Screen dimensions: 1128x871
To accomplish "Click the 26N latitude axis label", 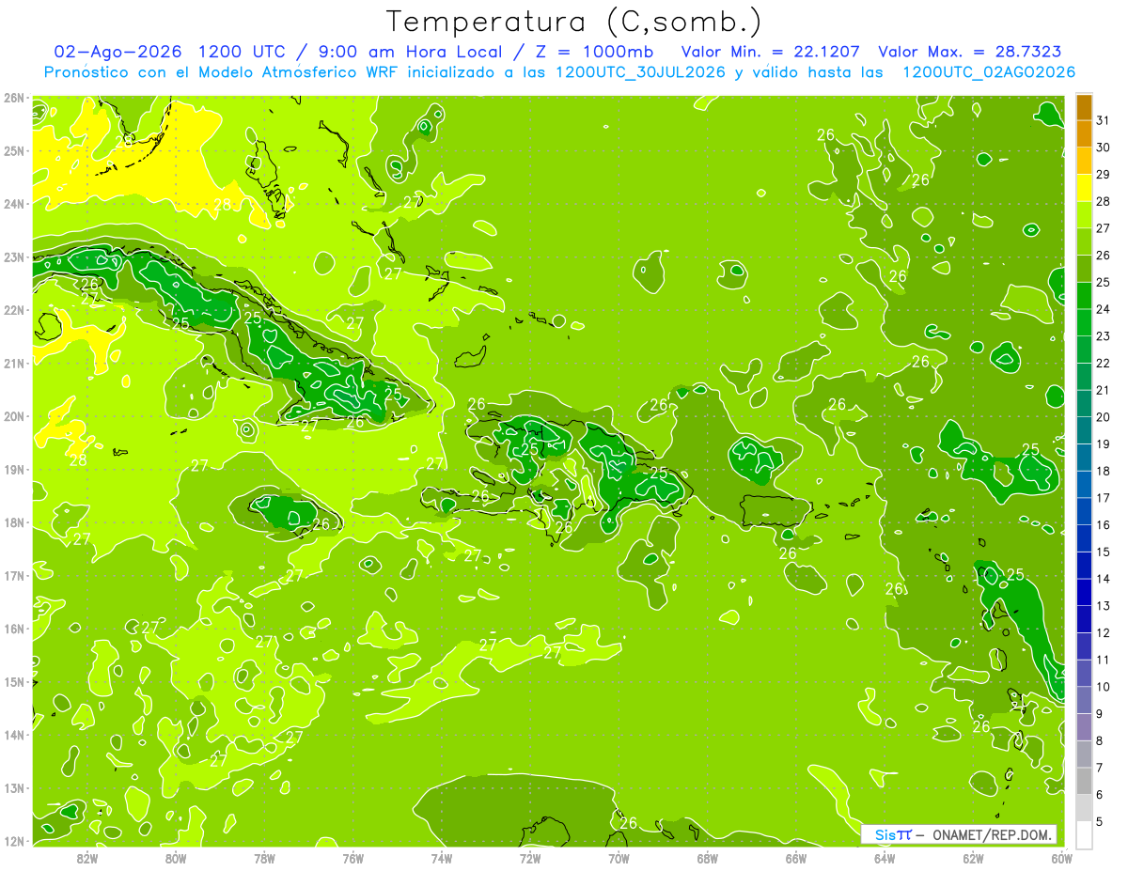I will point(14,98).
